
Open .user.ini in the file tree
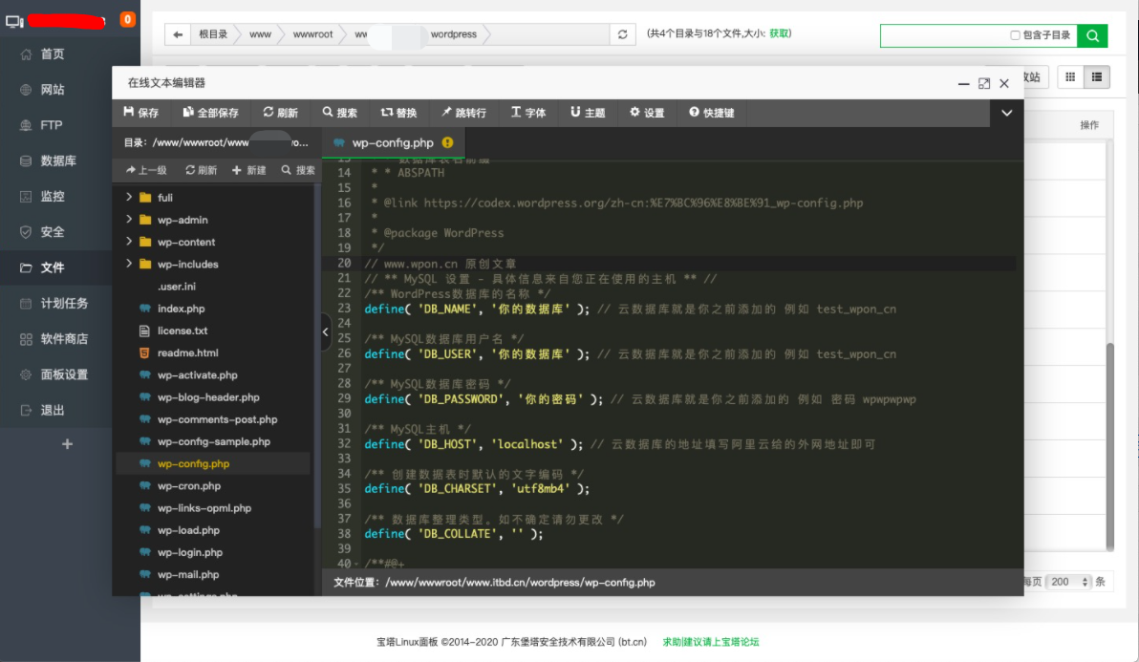point(177,286)
